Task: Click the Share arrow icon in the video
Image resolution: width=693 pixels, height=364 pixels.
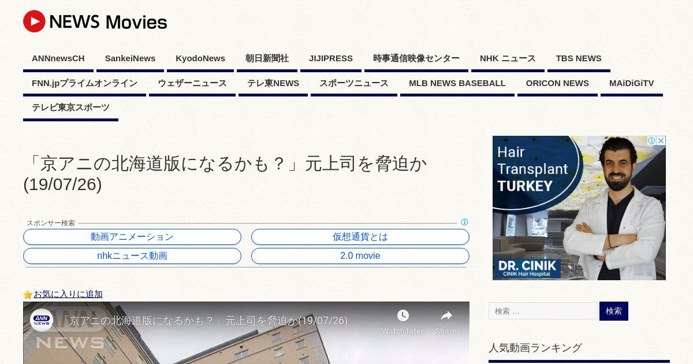Action: click(x=446, y=315)
